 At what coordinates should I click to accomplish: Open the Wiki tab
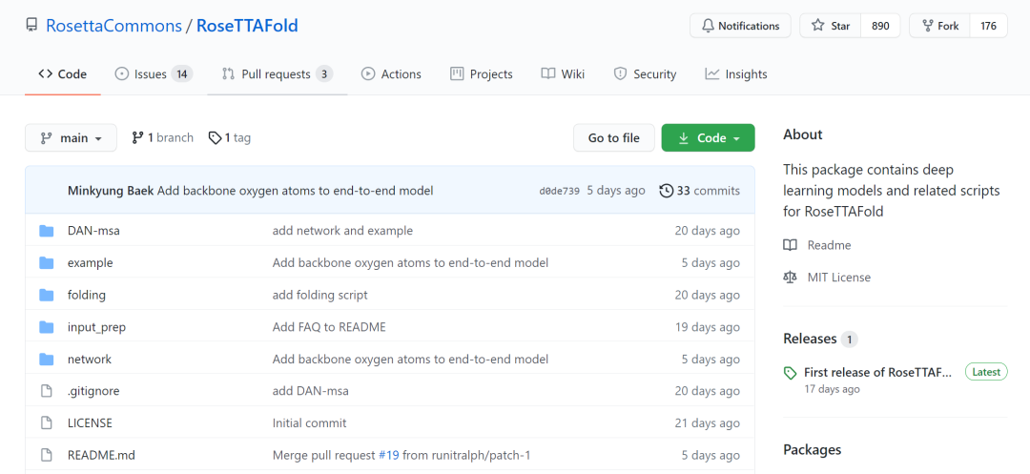563,74
